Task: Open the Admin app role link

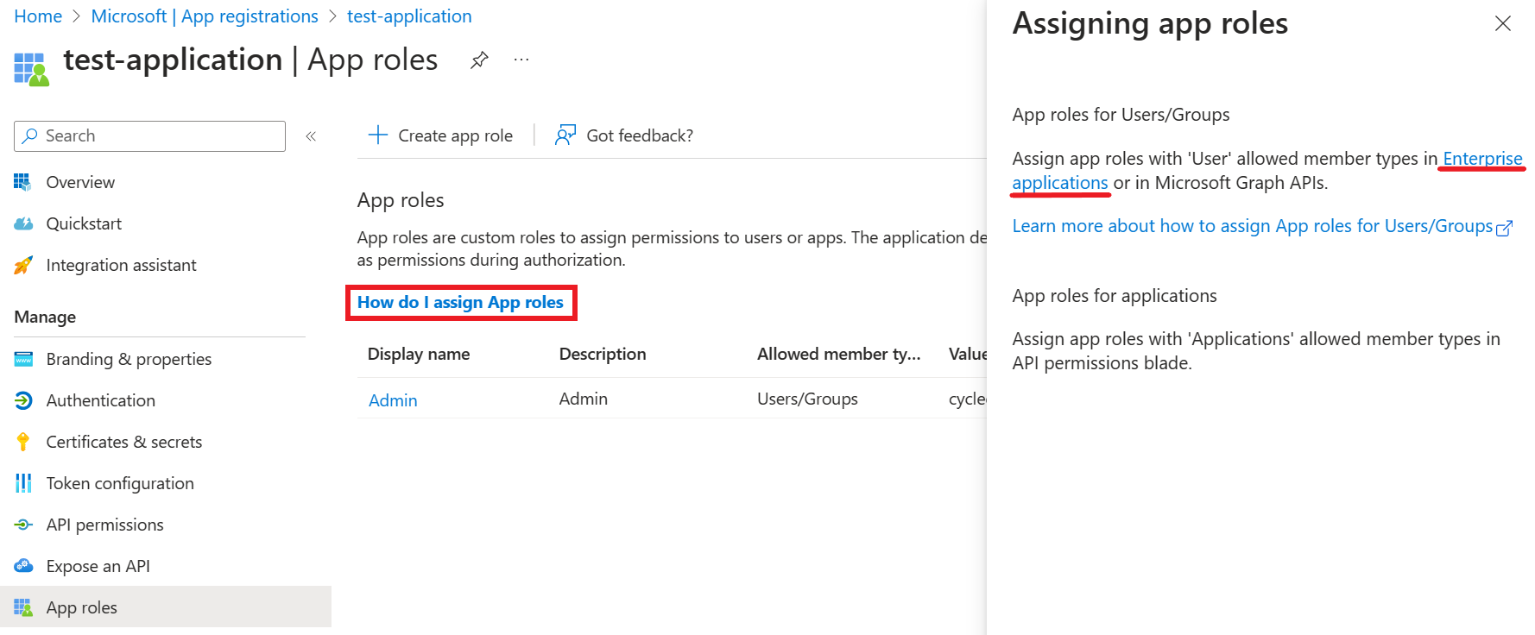Action: (x=393, y=400)
